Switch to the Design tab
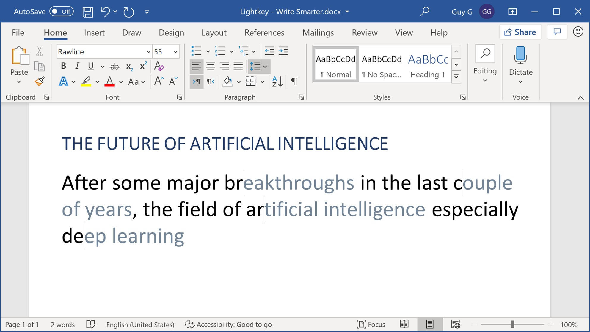 tap(171, 32)
